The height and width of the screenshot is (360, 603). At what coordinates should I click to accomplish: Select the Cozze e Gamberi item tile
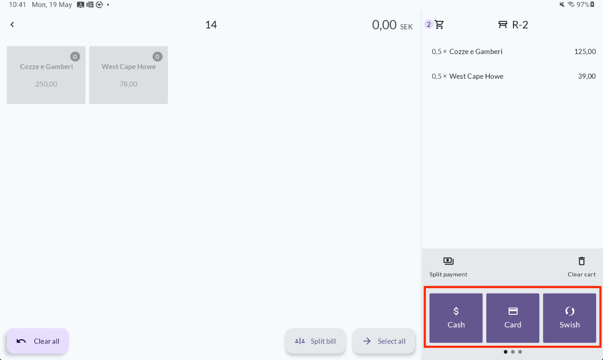tap(46, 75)
